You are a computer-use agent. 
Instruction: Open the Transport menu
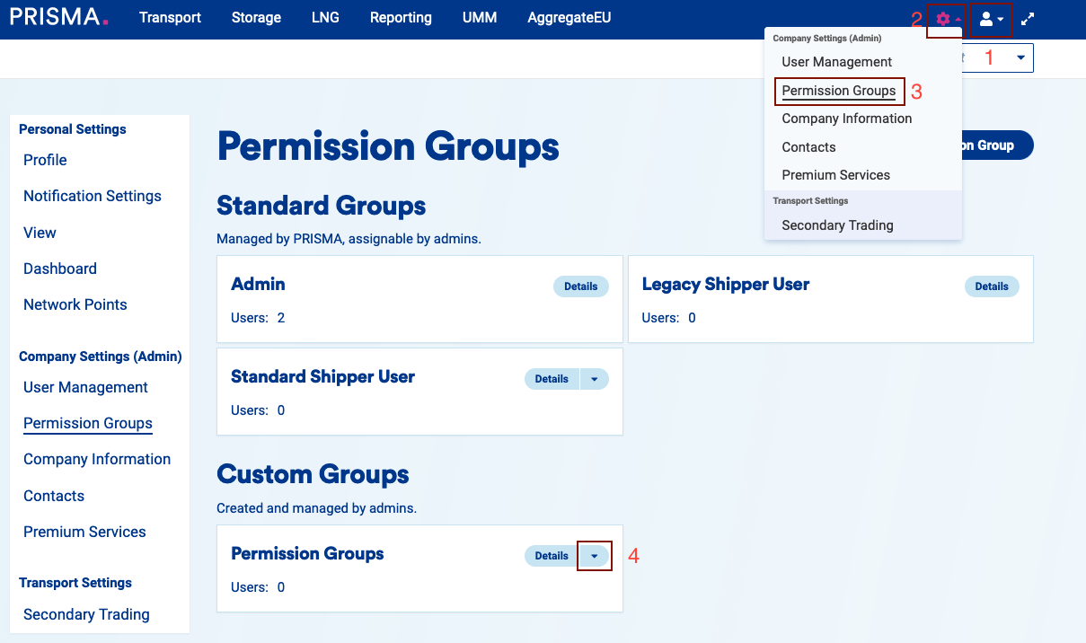point(170,18)
